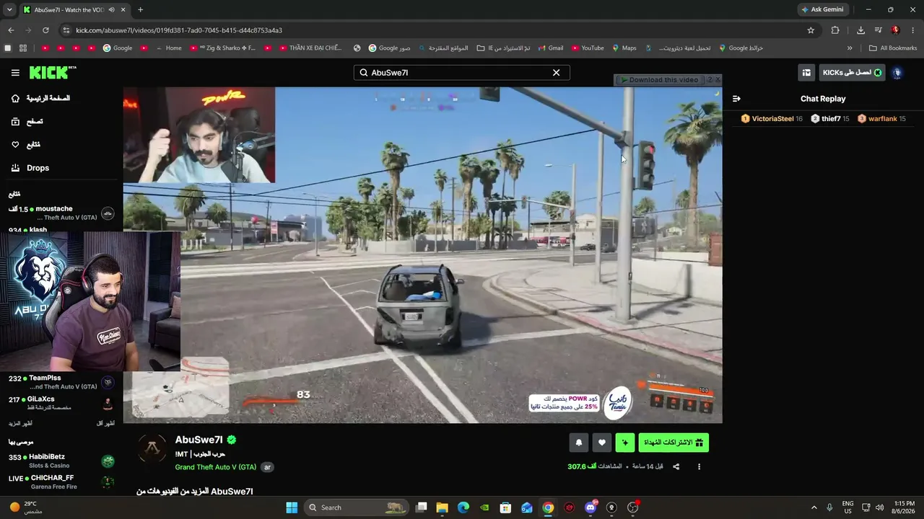Click the 'ar' language tag
The height and width of the screenshot is (519, 924).
point(267,467)
